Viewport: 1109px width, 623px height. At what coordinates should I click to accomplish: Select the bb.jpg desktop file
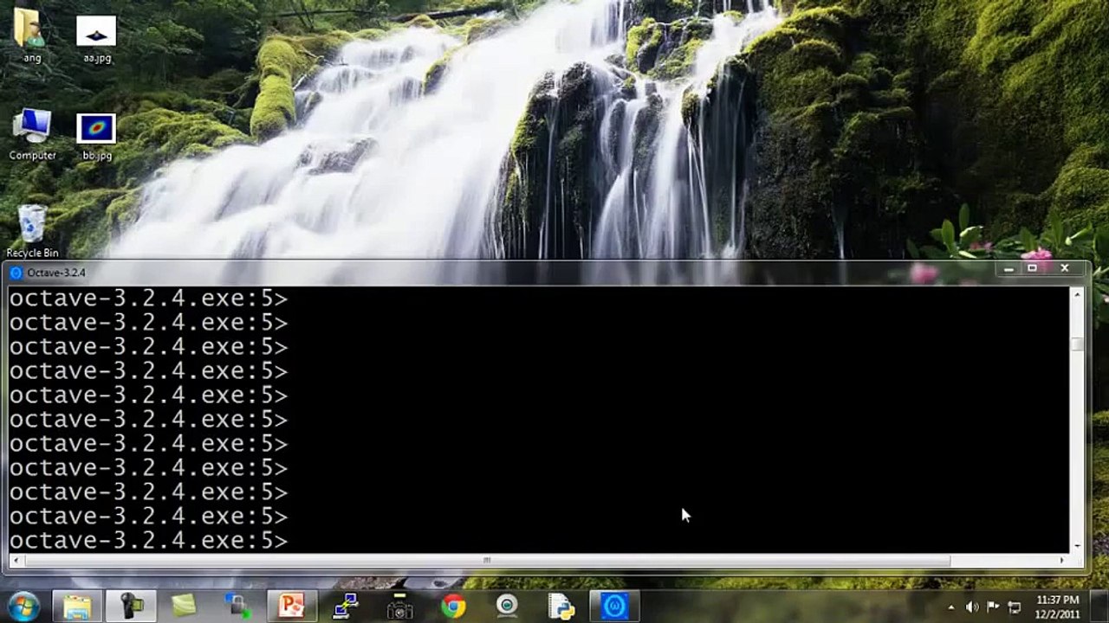pyautogui.click(x=96, y=132)
